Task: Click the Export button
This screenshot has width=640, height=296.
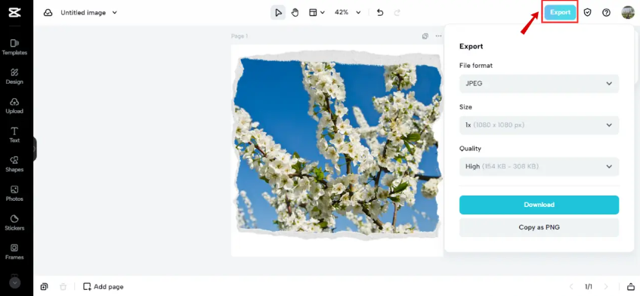Action: [560, 13]
